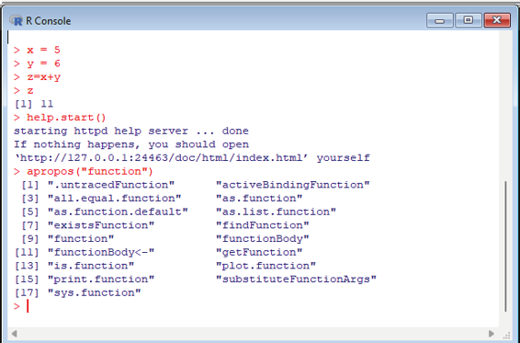Click the R logo icon in title bar
520x343 pixels.
[16, 20]
